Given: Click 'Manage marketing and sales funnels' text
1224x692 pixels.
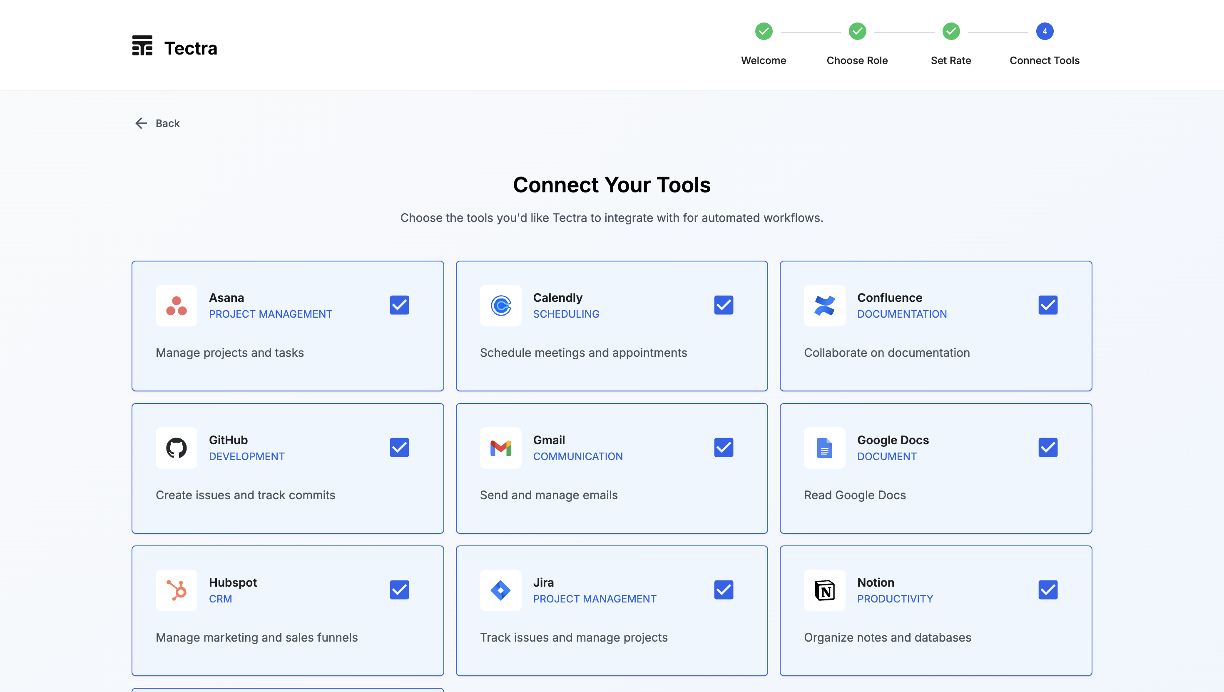Looking at the screenshot, I should (x=256, y=637).
